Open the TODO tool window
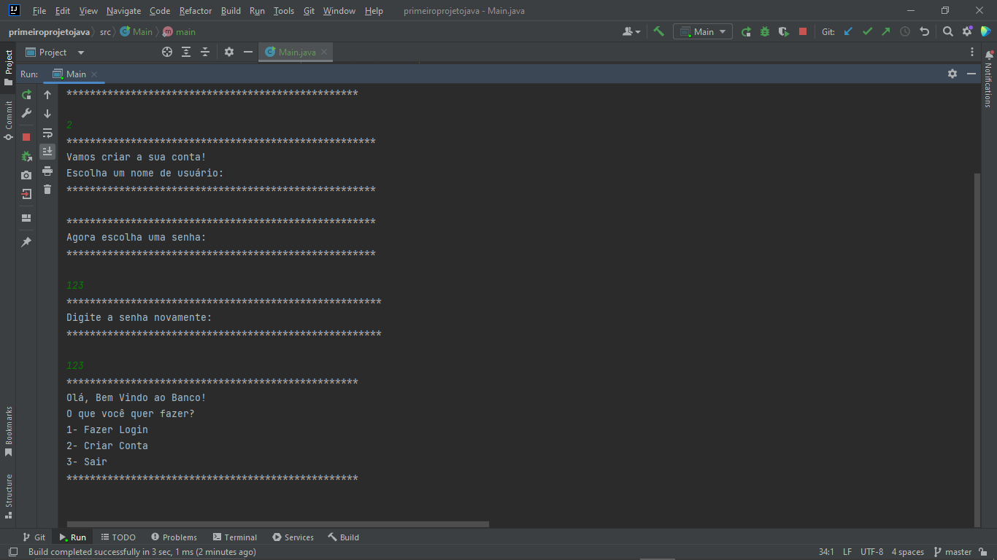 point(118,537)
